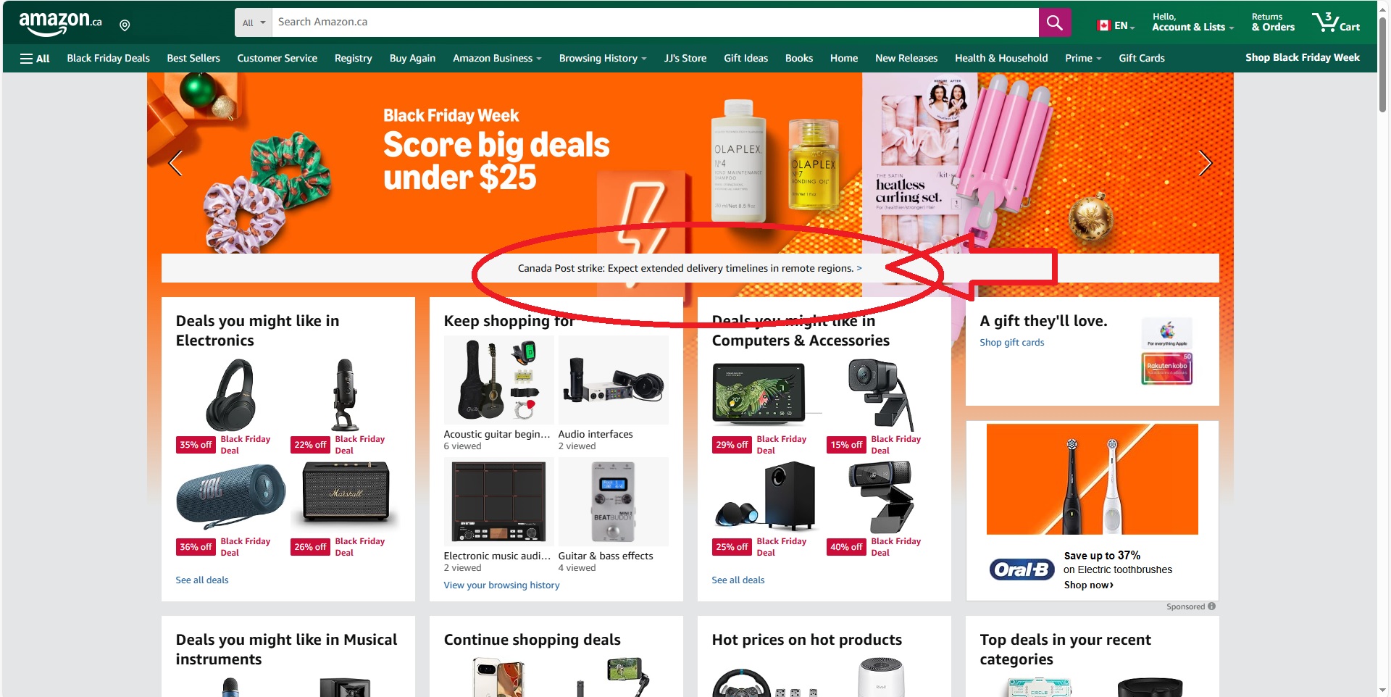Show previous banner with left arrow

coord(175,163)
